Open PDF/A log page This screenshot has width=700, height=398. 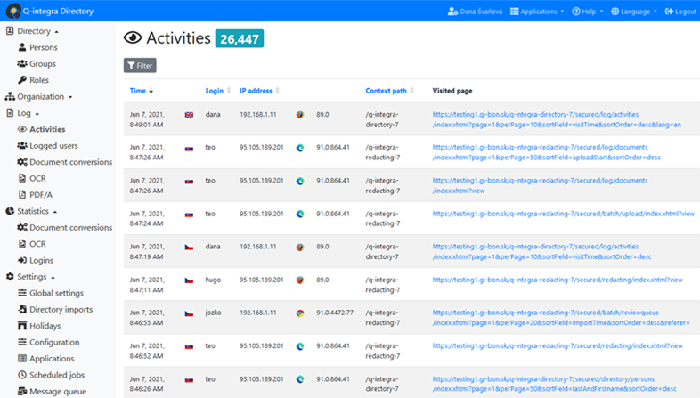(x=41, y=195)
